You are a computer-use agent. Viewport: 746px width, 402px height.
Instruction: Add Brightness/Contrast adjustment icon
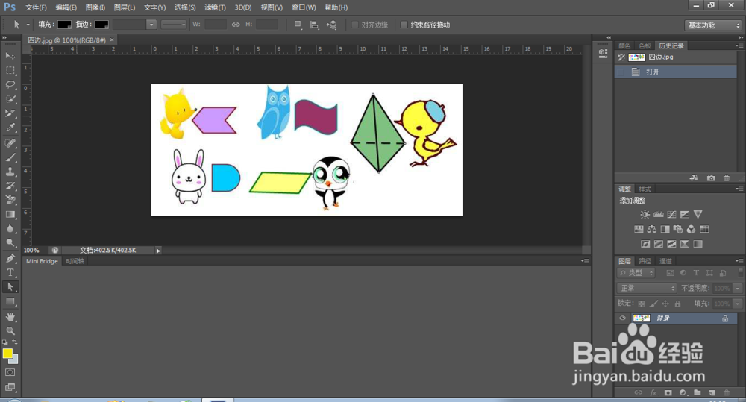(645, 215)
